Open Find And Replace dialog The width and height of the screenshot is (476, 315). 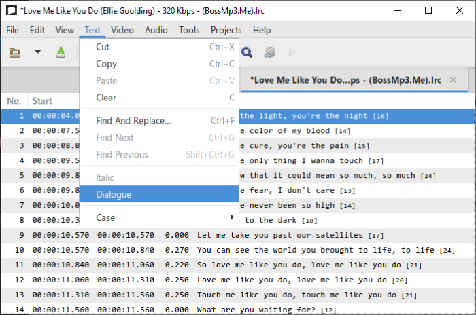coord(159,121)
